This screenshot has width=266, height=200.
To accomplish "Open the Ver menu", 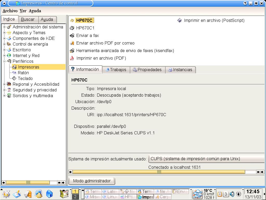I will [x=23, y=11].
